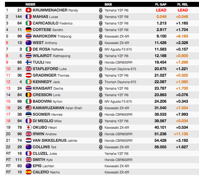Click the Malaysian flag beside KAMARUZAMAN
The width and height of the screenshot is (199, 179).
tap(28, 108)
